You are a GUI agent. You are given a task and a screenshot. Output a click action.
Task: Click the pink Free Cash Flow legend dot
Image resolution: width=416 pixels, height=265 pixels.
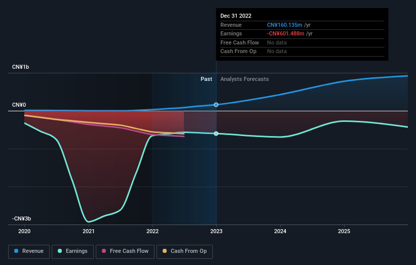pyautogui.click(x=104, y=251)
